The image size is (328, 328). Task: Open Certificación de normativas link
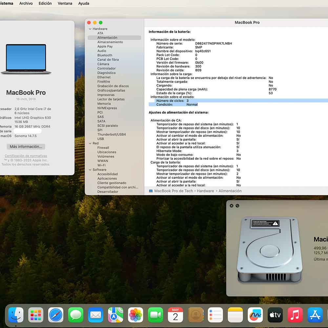click(x=26, y=156)
